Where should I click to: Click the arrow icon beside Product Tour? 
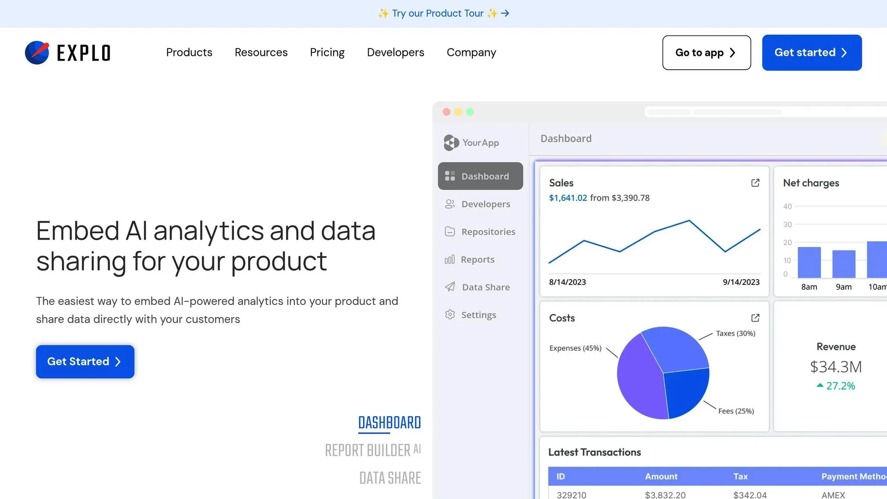[505, 13]
